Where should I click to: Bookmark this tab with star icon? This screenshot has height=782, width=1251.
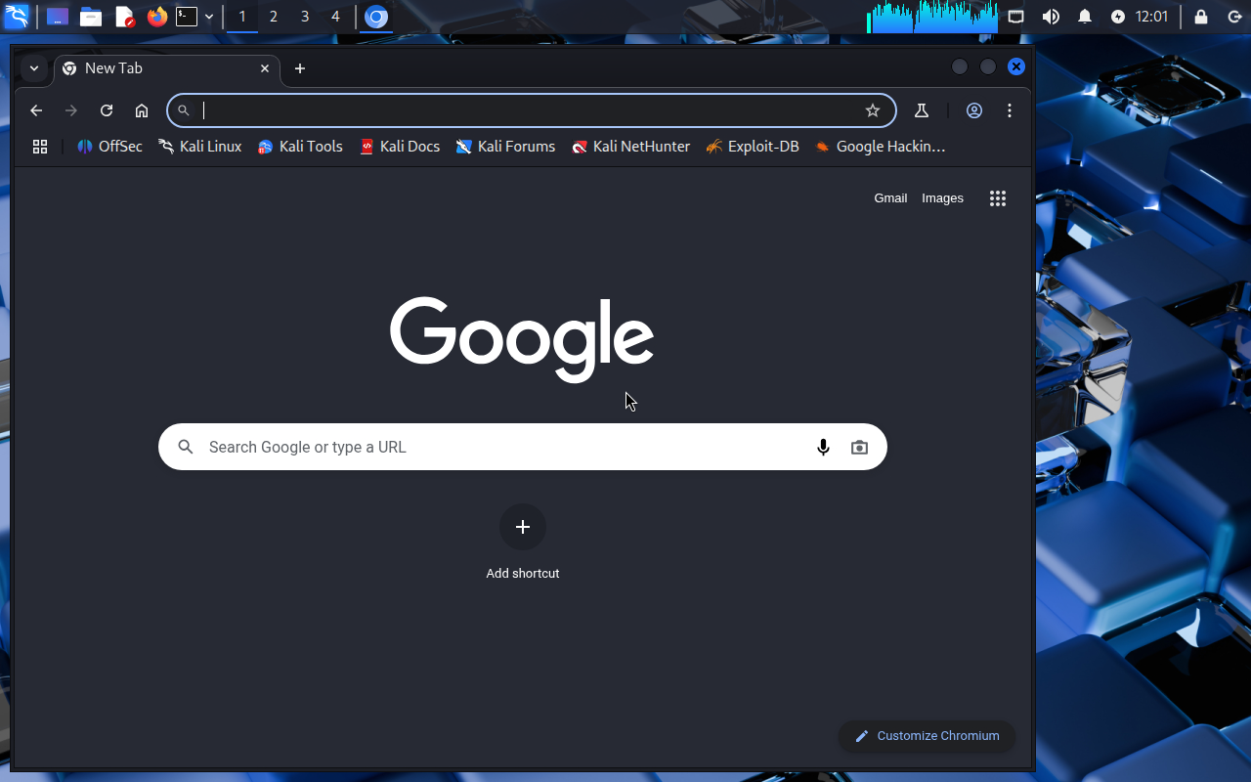tap(873, 110)
